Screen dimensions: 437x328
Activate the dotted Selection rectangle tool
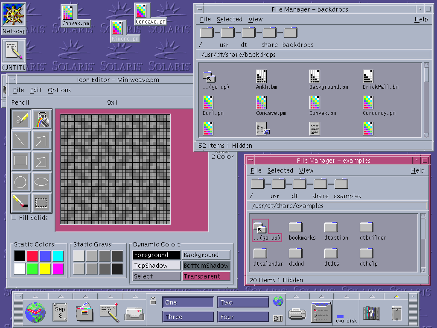pyautogui.click(x=42, y=202)
